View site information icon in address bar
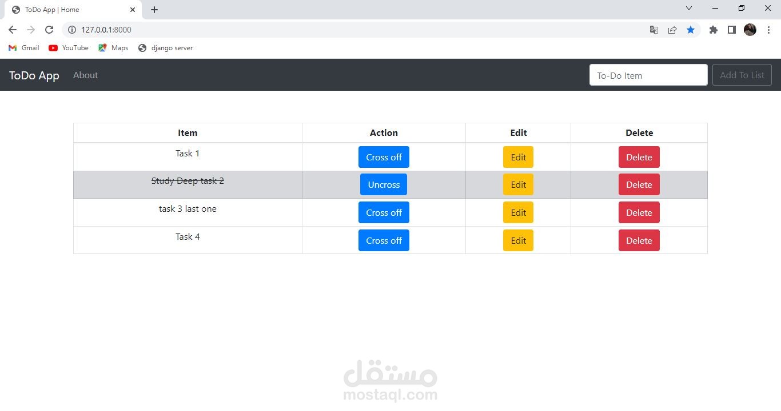Viewport: 781px width, 411px height. pos(72,30)
